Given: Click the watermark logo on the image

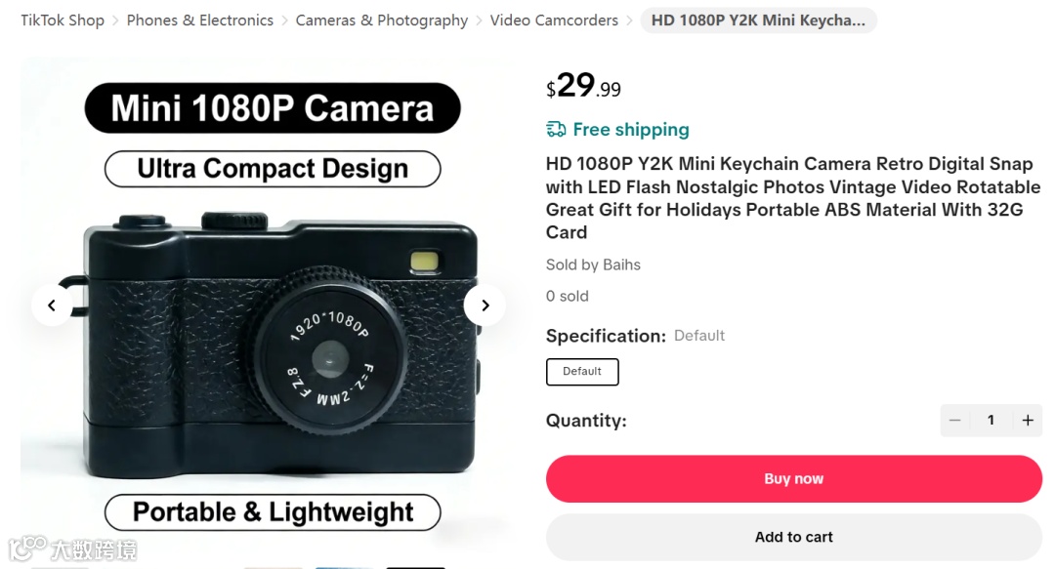Looking at the screenshot, I should tap(72, 549).
